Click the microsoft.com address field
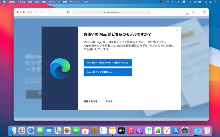The height and width of the screenshot is (137, 220). pos(111,12)
